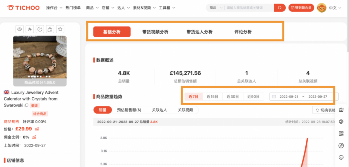Select the 销量 chart metric
The height and width of the screenshot is (167, 349).
[x=103, y=110]
